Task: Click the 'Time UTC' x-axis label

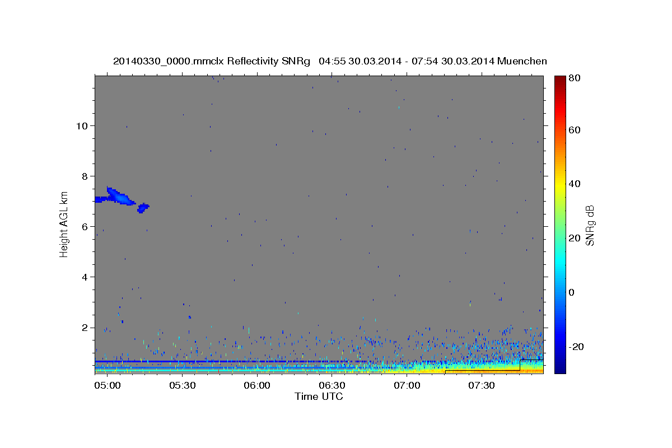Action: pos(319,396)
